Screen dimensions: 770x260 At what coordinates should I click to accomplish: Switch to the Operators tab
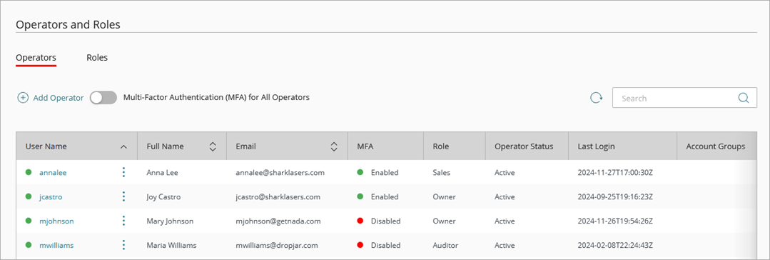tap(36, 58)
